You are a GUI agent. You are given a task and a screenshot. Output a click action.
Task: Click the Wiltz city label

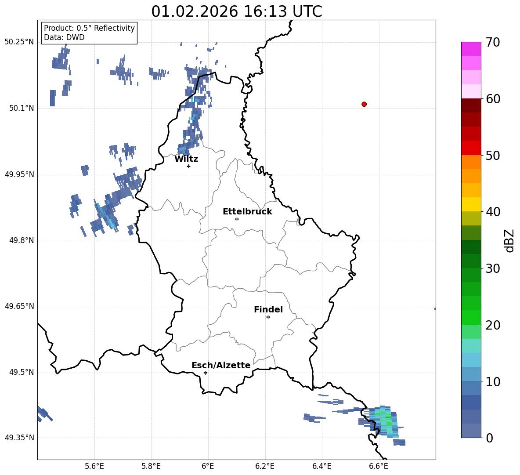[x=186, y=159]
